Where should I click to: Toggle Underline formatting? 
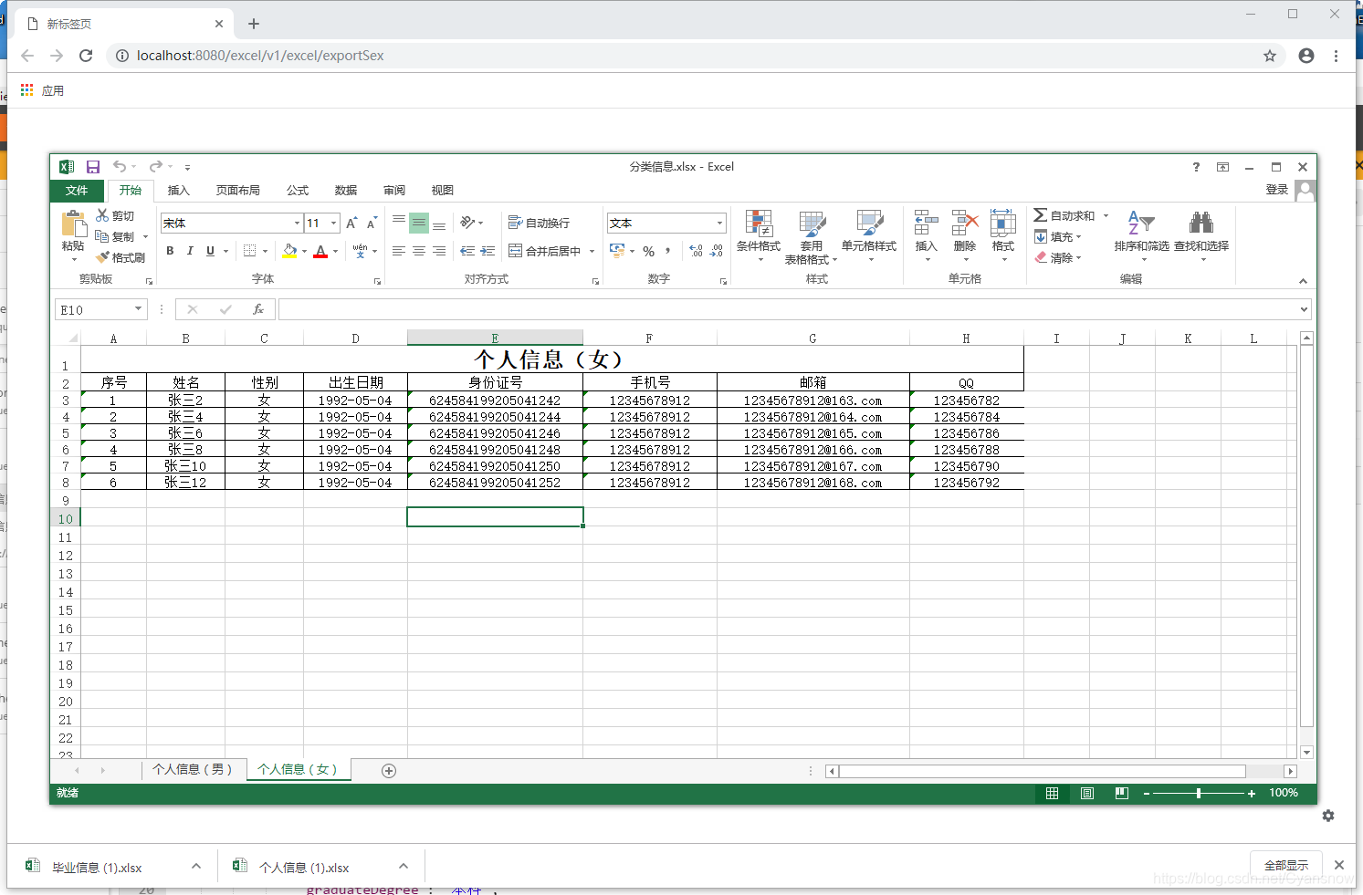[210, 251]
